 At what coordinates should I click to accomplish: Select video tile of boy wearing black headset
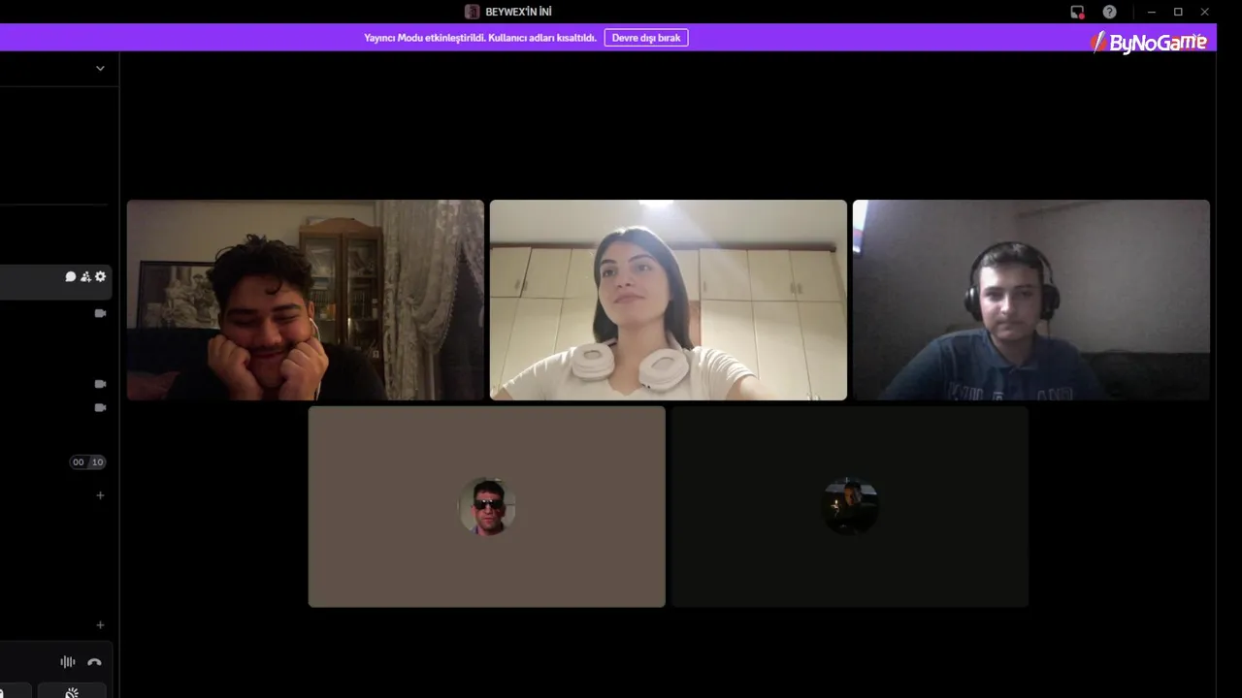[1031, 300]
